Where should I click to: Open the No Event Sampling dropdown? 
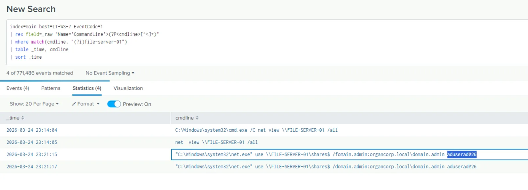(110, 73)
